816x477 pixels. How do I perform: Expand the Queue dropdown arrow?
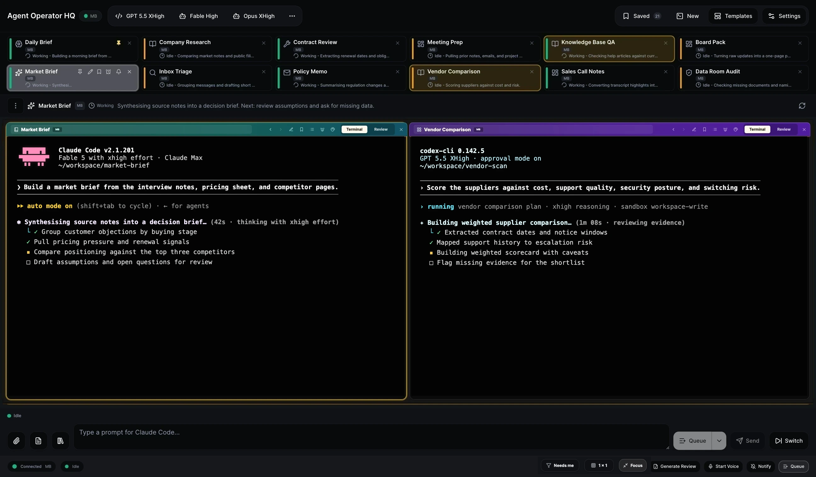click(719, 441)
